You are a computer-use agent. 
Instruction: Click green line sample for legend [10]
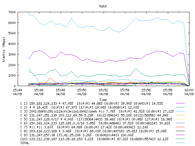pyautogui.click(x=180, y=139)
